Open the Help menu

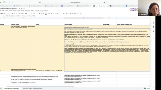pyautogui.click(x=32, y=11)
